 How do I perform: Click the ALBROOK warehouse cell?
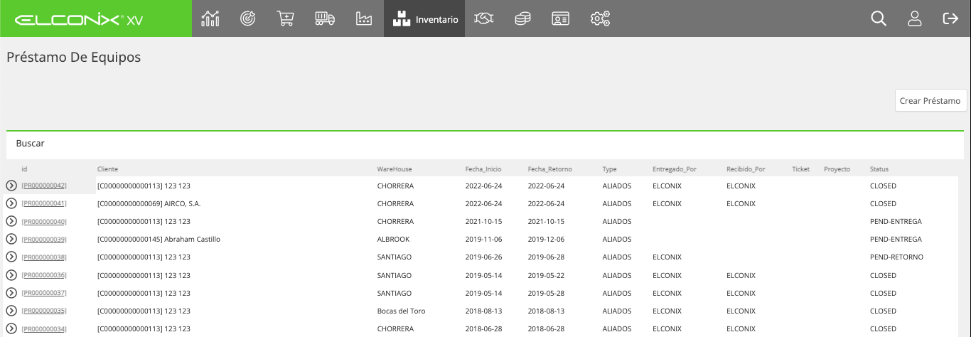pos(393,240)
